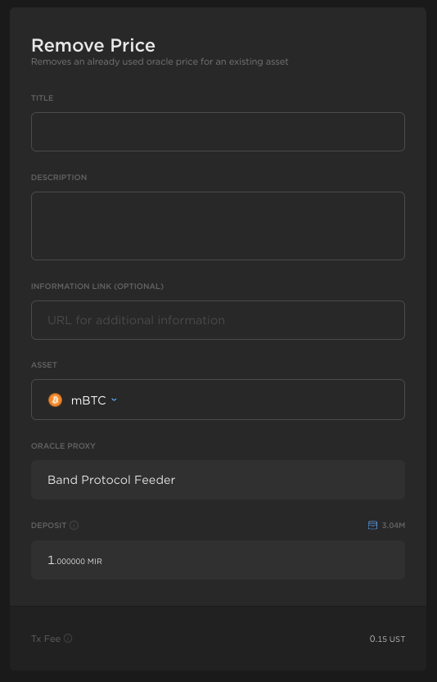Click the Information Link (Optional) label
Screen dimensions: 437x682
tap(97, 287)
